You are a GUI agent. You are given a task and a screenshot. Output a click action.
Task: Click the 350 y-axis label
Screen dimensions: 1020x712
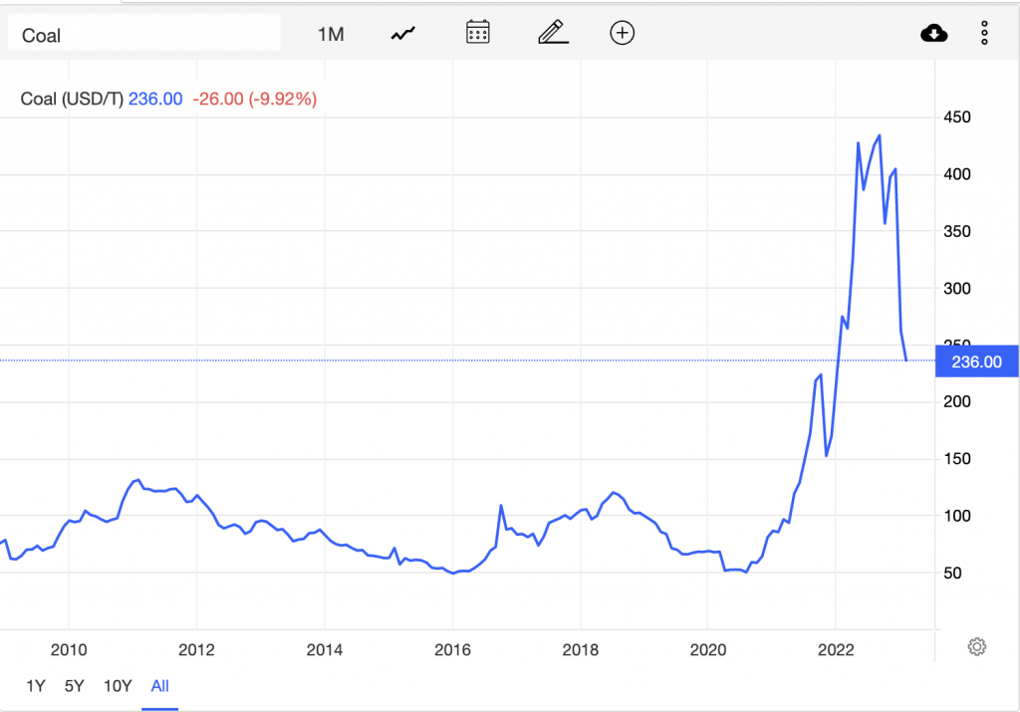[957, 231]
